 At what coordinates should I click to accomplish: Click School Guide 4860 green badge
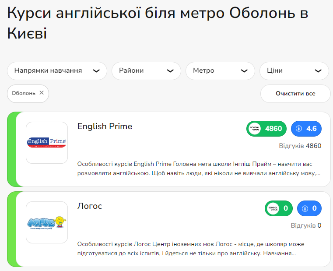(x=266, y=129)
